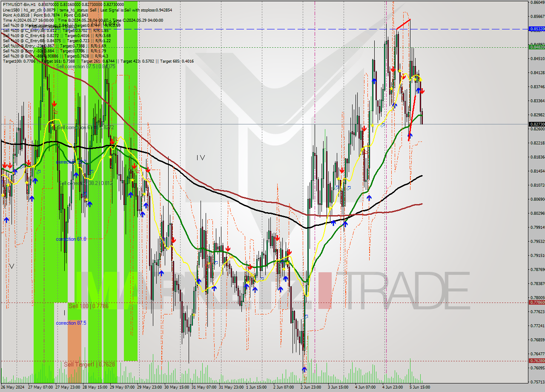Click the blue 'correction 61.8' label
The image size is (545, 392).
pyautogui.click(x=71, y=239)
